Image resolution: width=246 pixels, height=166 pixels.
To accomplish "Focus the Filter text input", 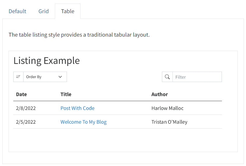I will tap(197, 77).
